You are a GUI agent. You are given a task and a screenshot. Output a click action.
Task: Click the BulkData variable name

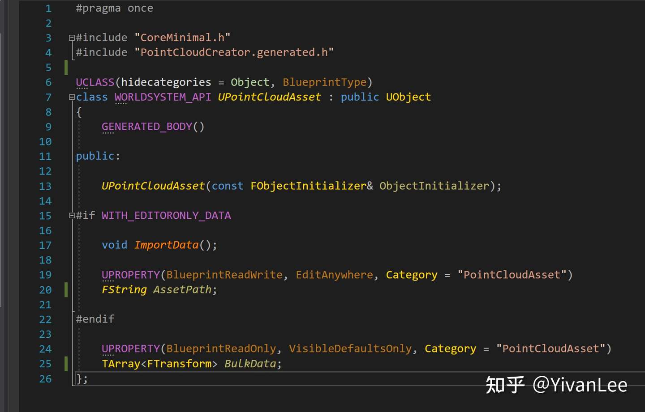coord(250,364)
